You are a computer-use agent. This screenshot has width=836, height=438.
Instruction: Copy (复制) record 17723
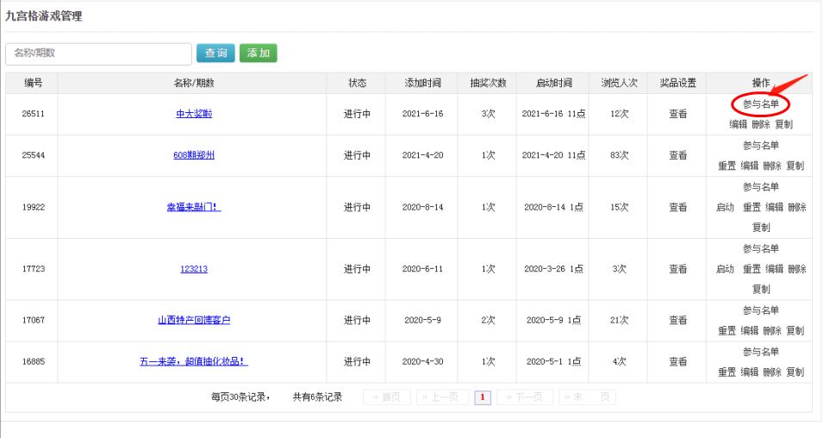coord(761,289)
